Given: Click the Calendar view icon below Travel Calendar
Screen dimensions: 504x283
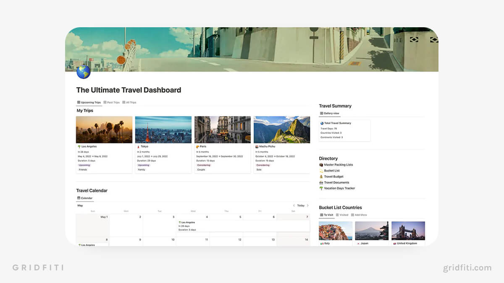Looking at the screenshot, I should click(78, 198).
